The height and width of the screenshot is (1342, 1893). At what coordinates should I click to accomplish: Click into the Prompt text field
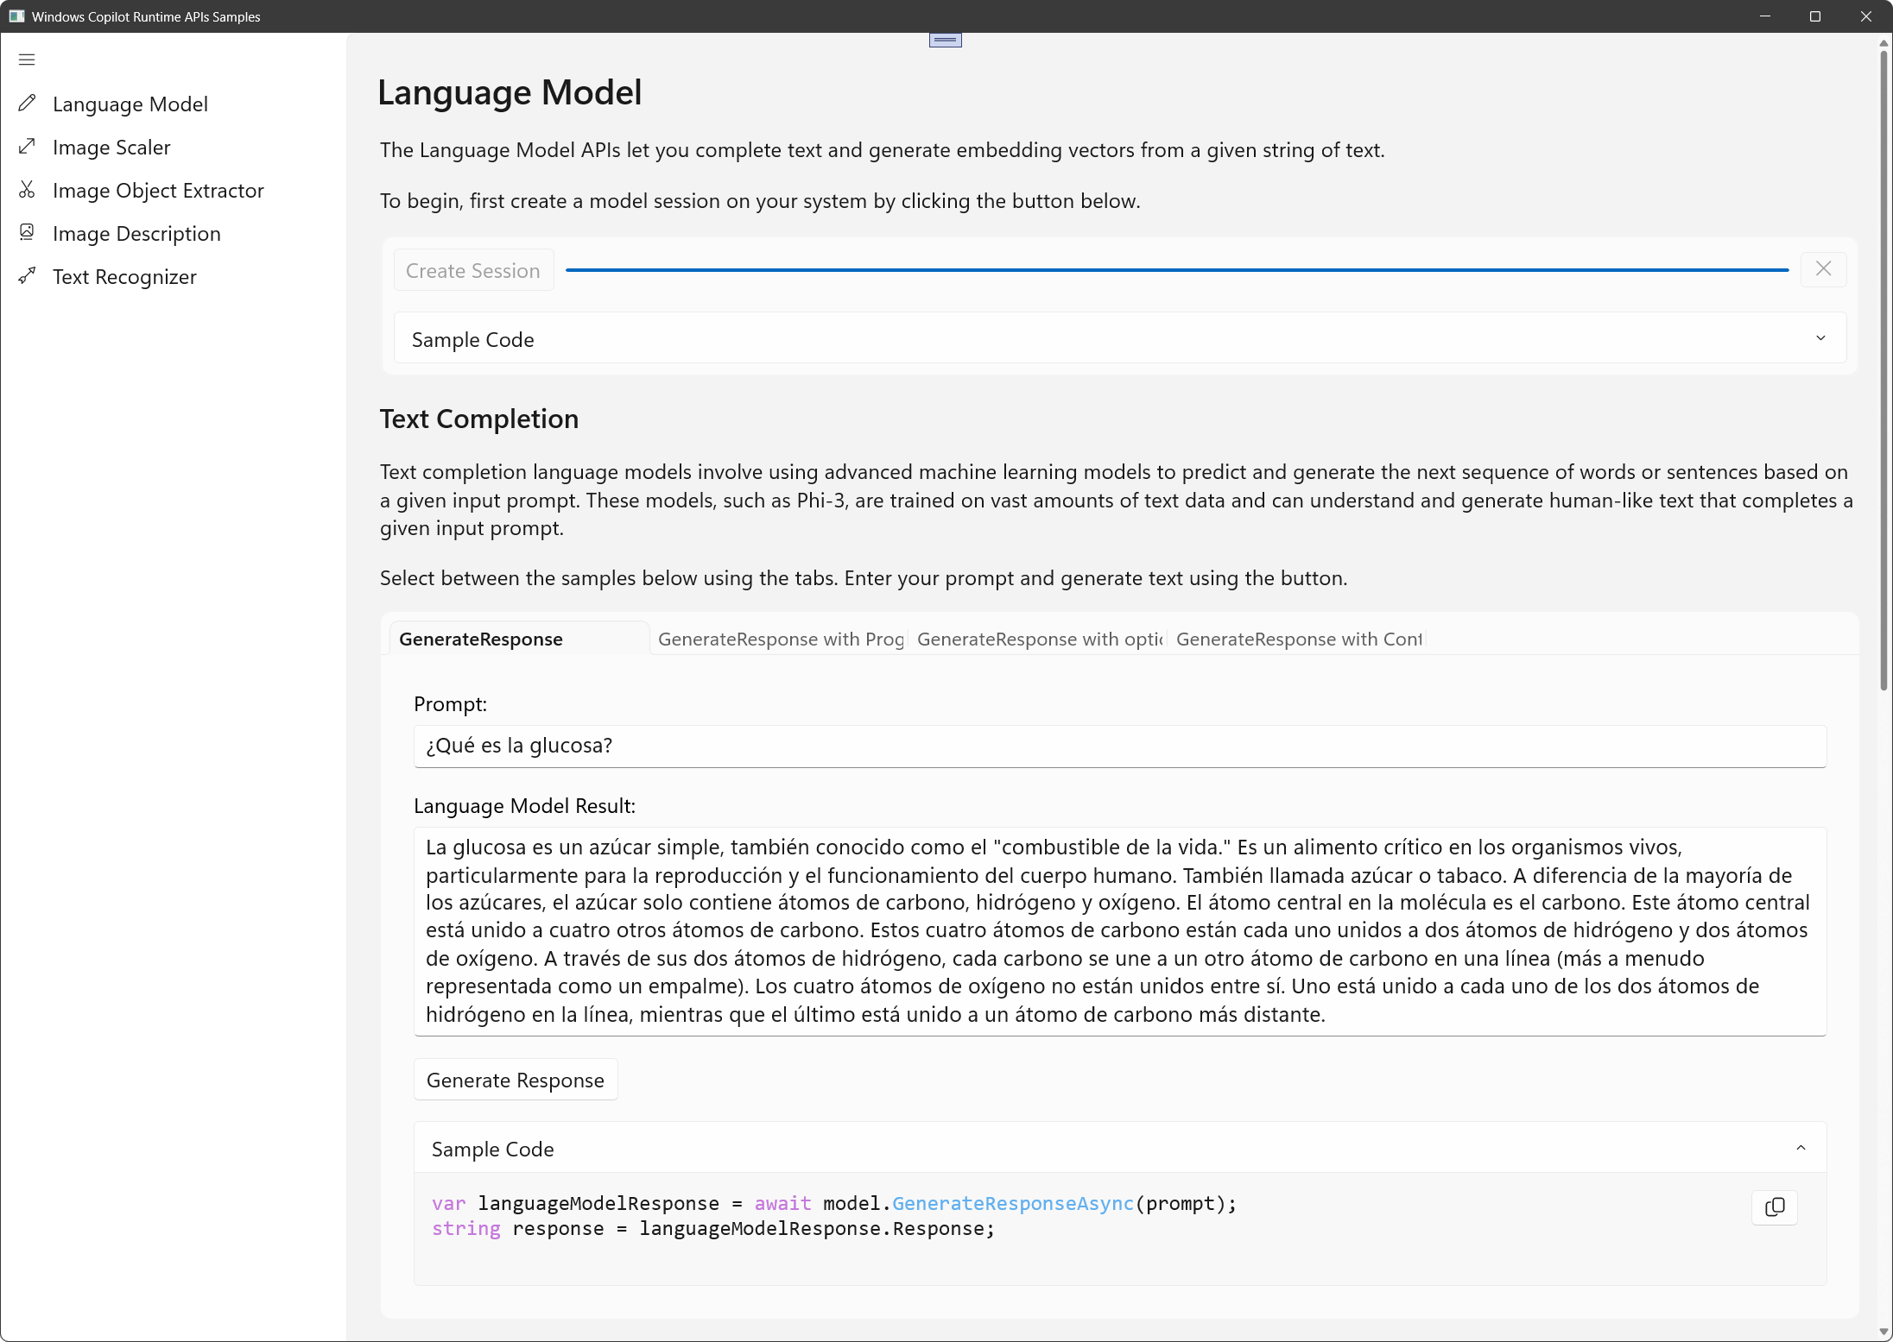1119,747
